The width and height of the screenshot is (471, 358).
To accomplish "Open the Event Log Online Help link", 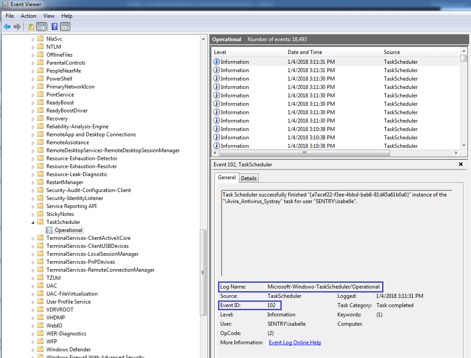I will click(295, 343).
